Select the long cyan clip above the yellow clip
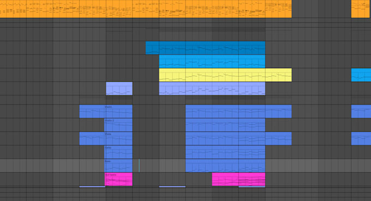Image resolution: width=371 pixels, height=201 pixels. 212,62
